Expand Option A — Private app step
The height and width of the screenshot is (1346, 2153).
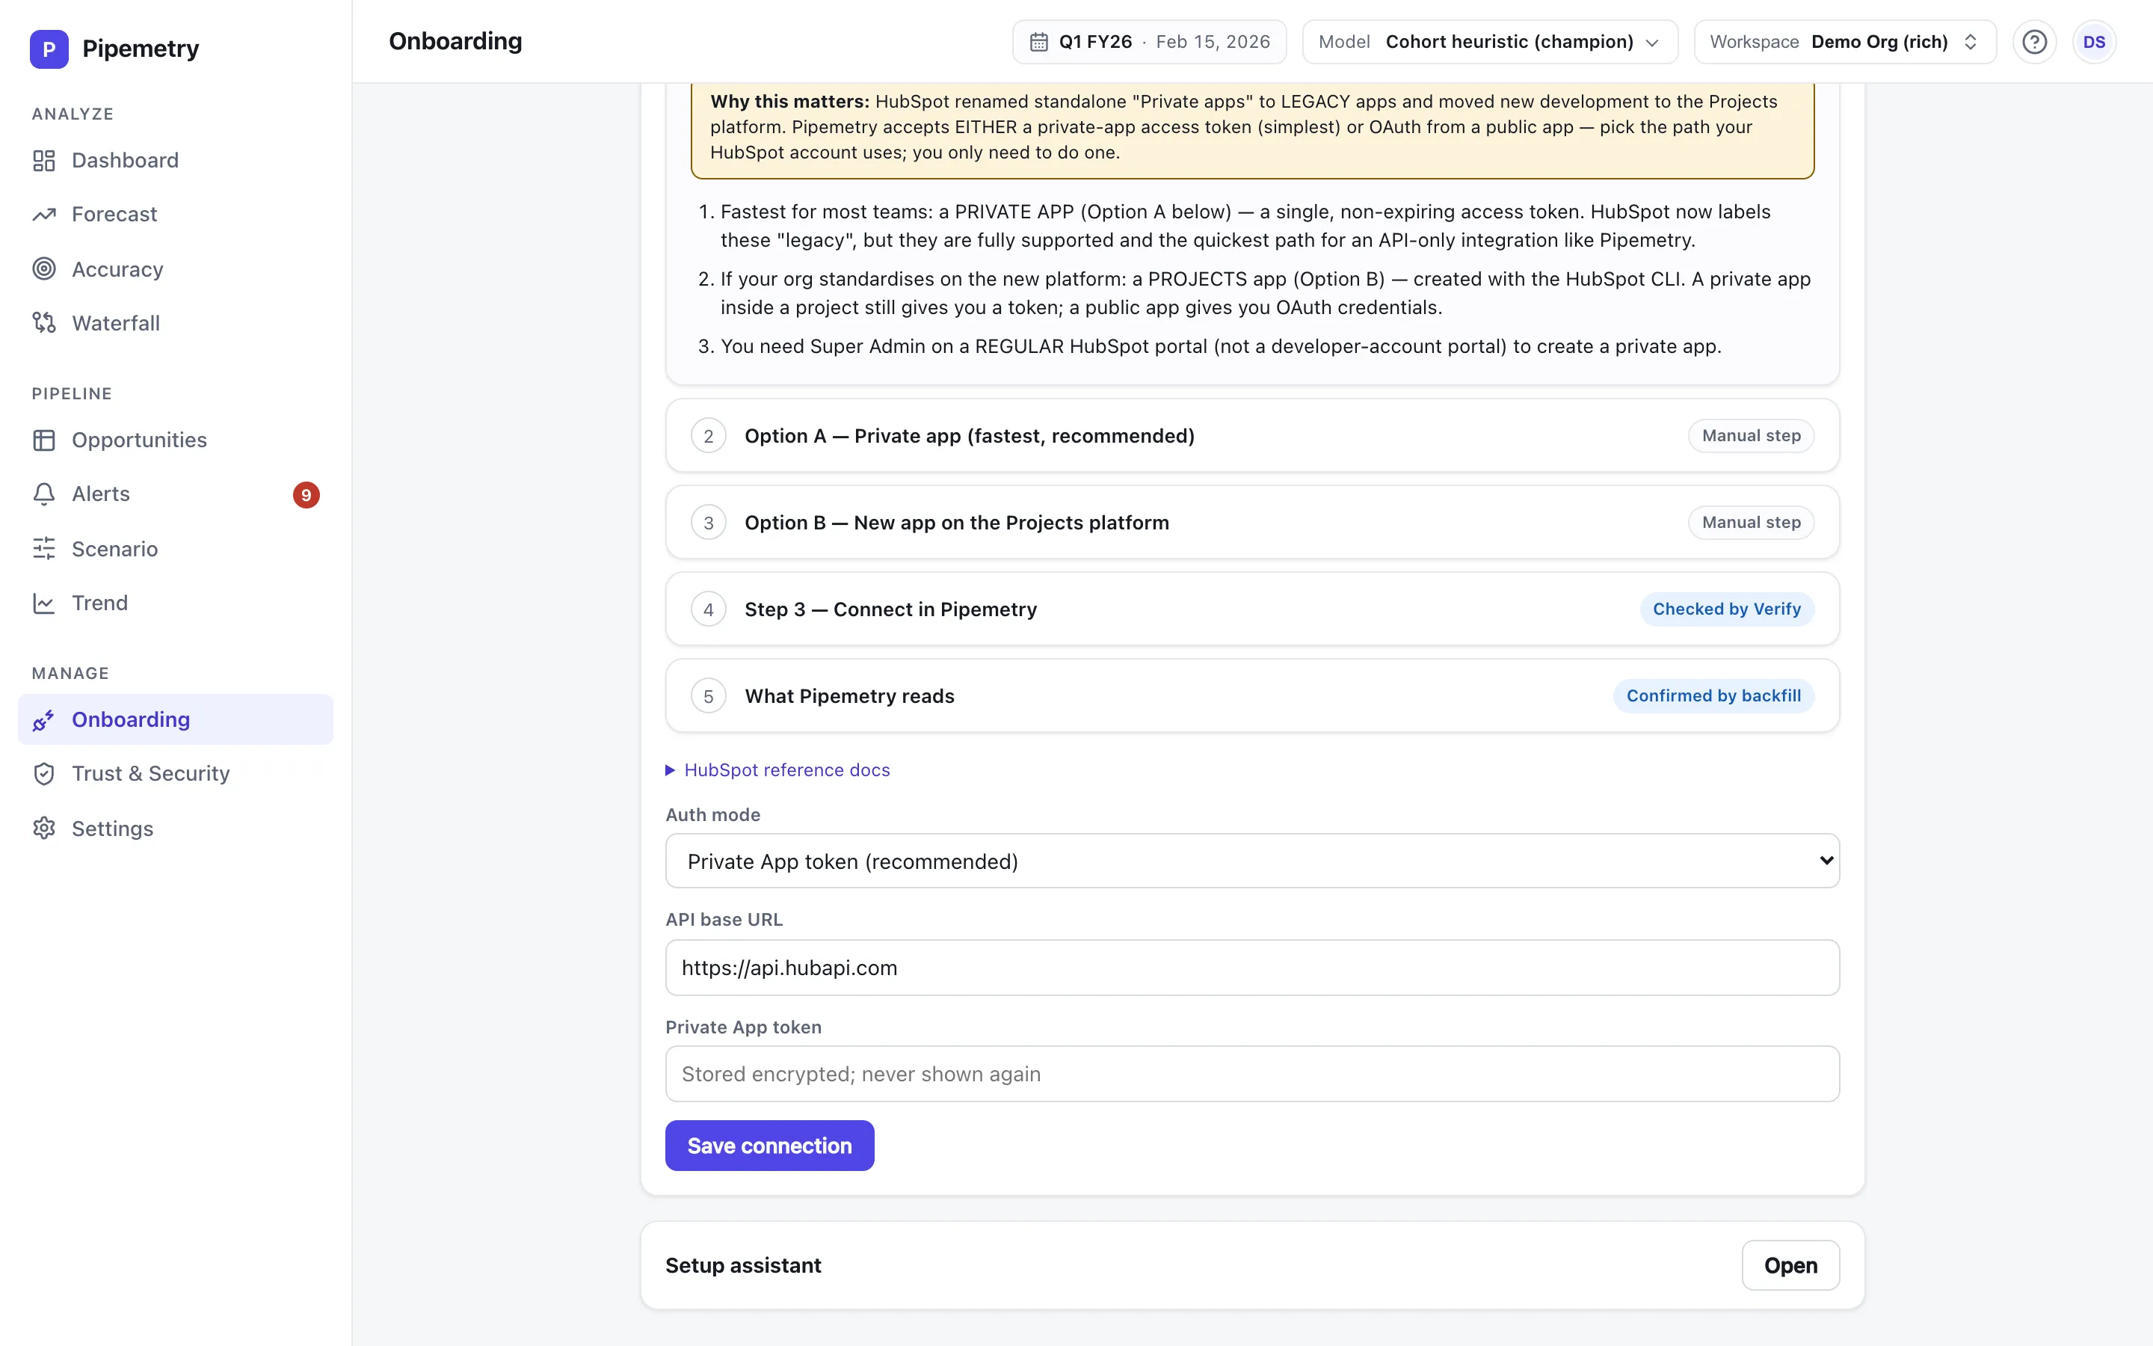click(1251, 435)
